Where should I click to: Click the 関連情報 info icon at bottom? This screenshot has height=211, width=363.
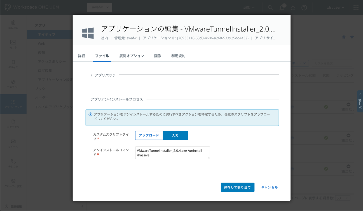[x=6, y=207]
